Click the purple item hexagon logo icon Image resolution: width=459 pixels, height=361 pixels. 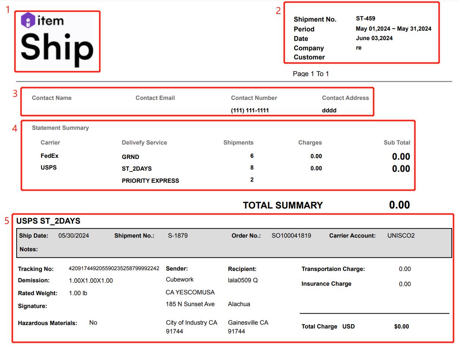click(x=28, y=20)
